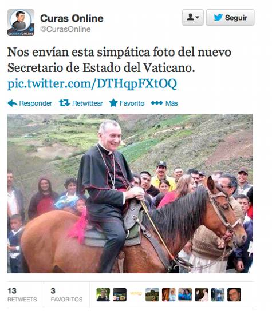Open first retweeter avatar thumbnail
Image resolution: width=272 pixels, height=311 pixels.
[x=103, y=295]
